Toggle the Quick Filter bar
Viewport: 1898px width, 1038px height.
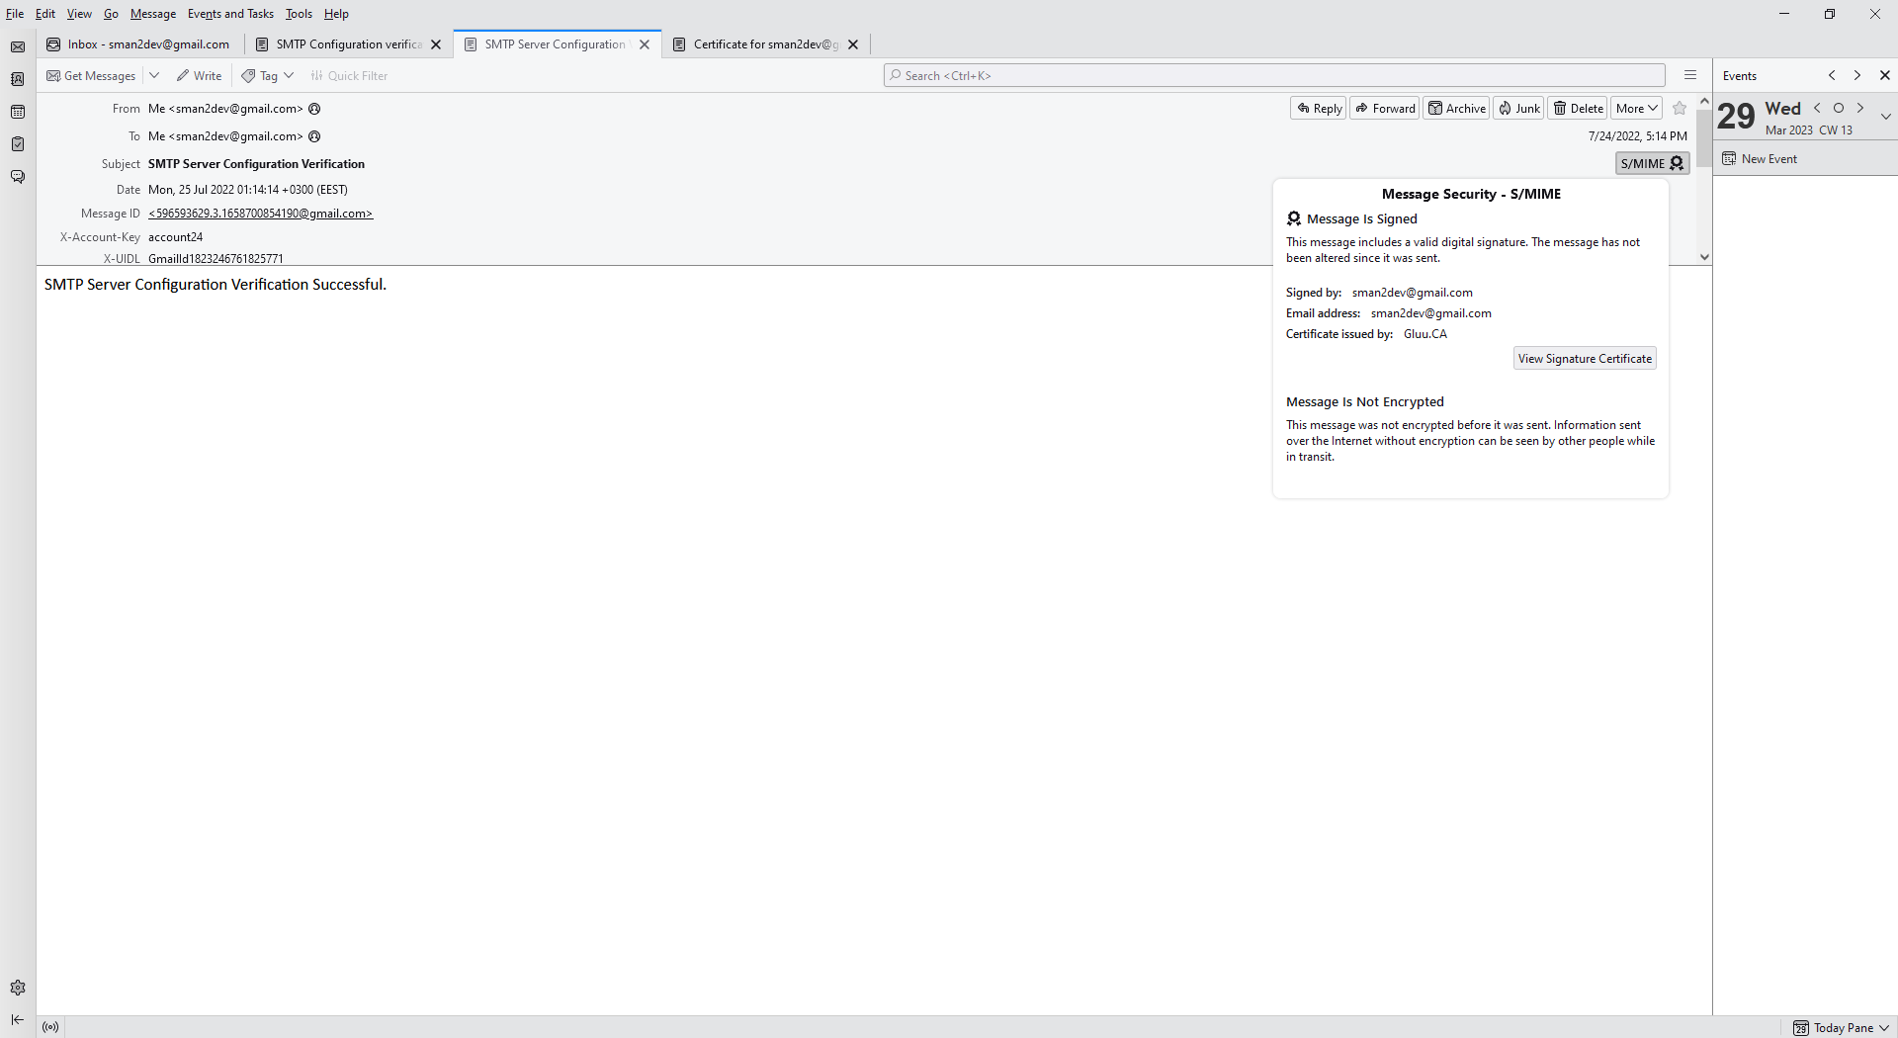[348, 75]
